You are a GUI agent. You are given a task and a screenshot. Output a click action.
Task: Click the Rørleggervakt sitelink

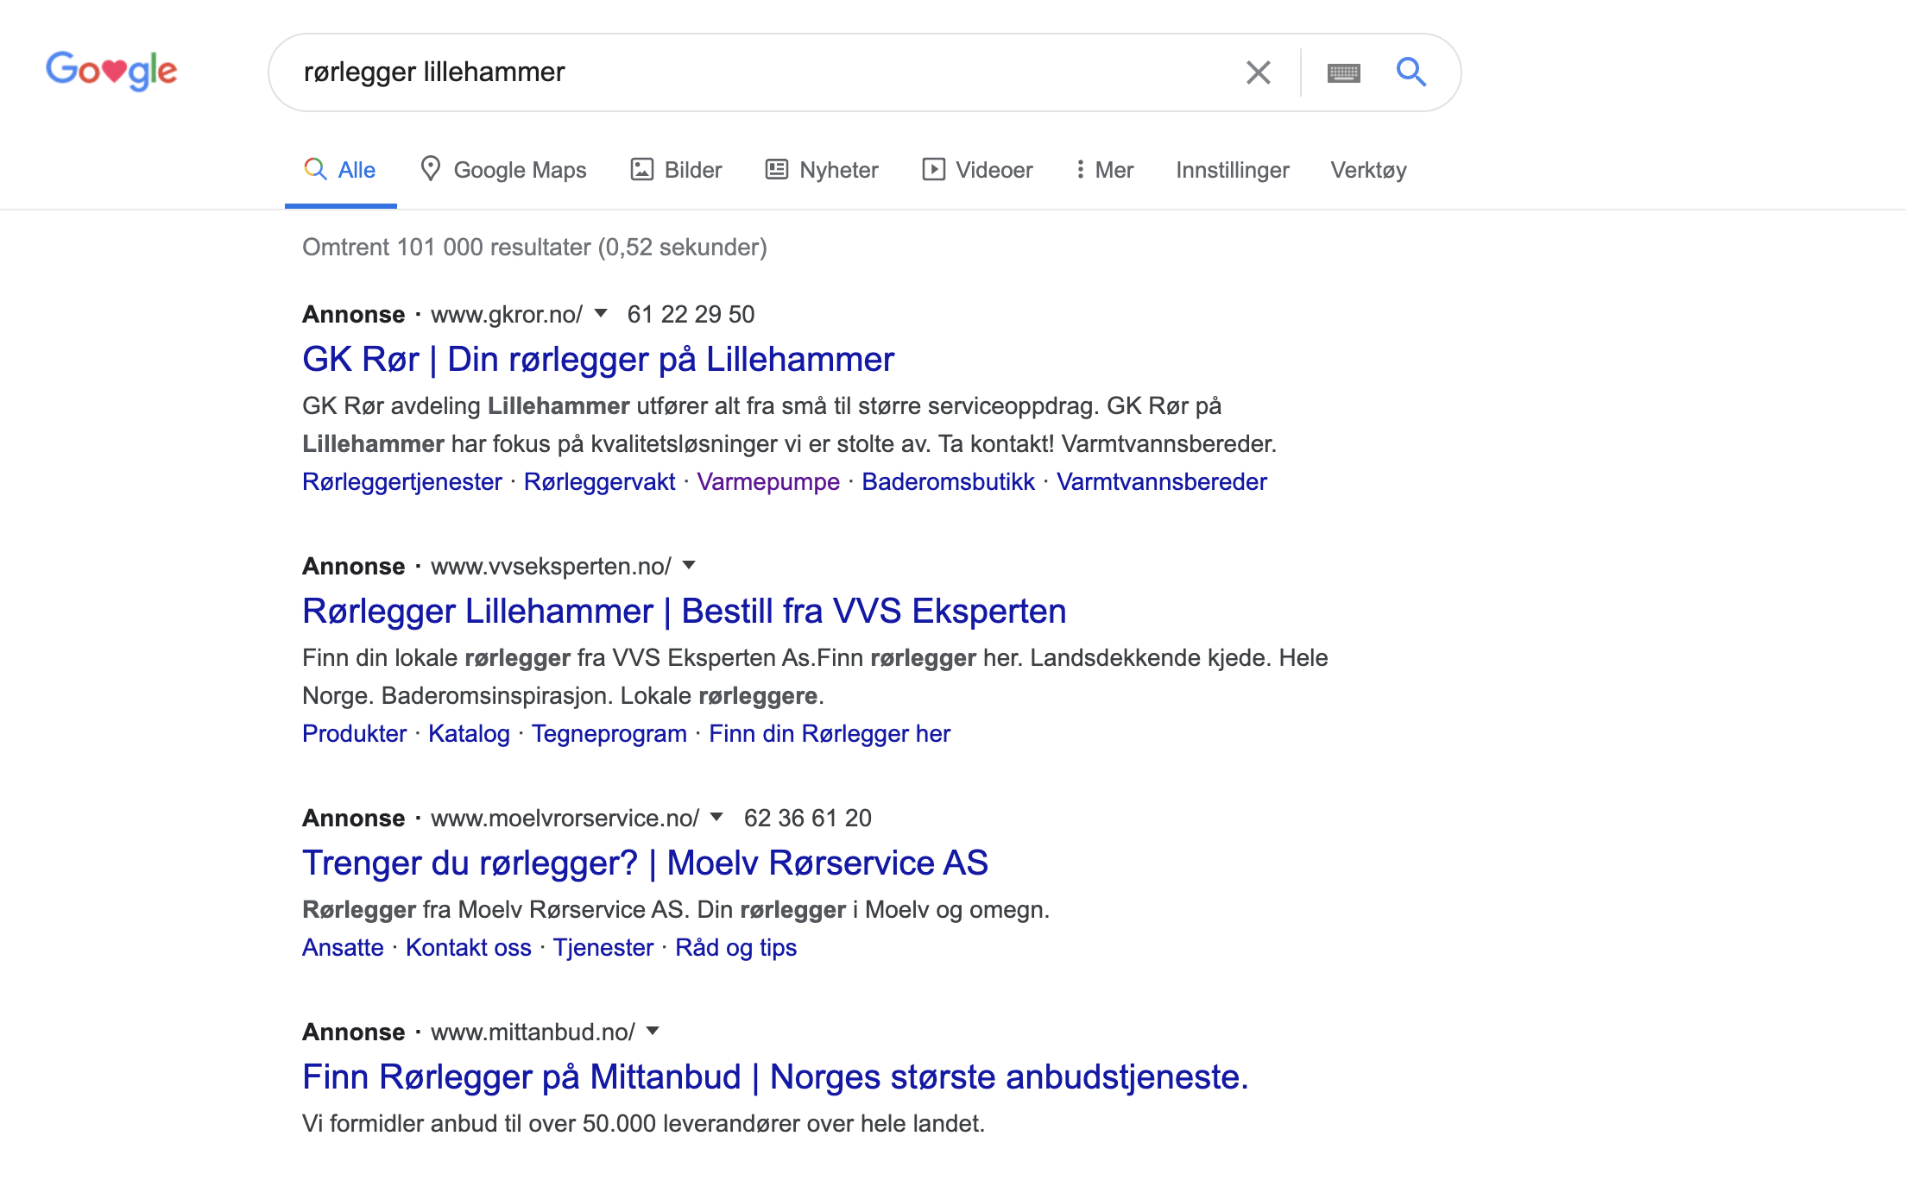click(599, 482)
